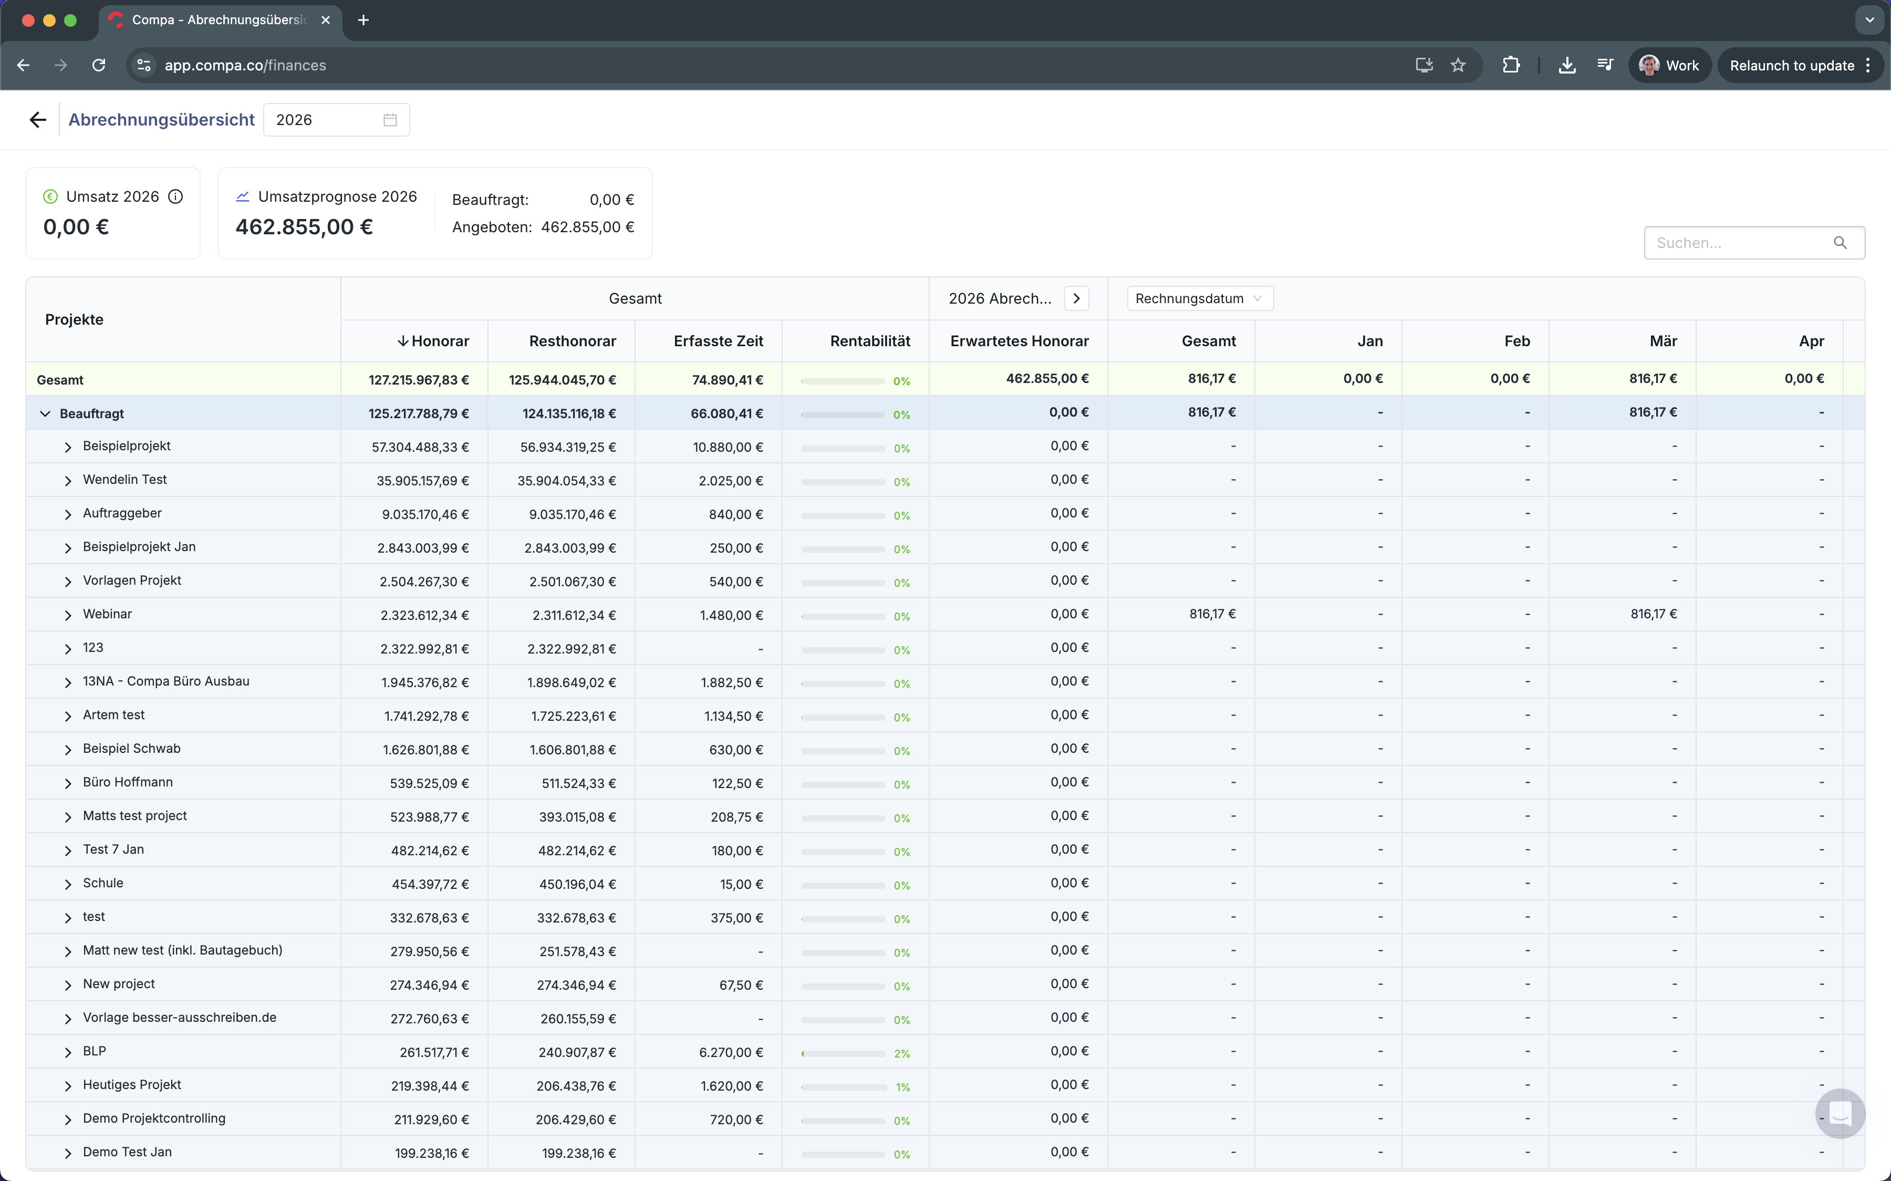Expand the BLP project row
Viewport: 1891px width, 1181px height.
(x=68, y=1052)
